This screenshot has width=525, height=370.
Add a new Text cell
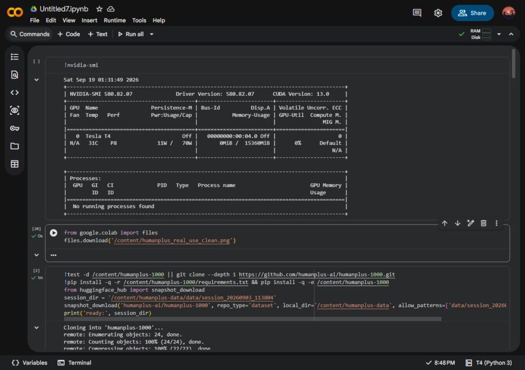[x=97, y=34]
